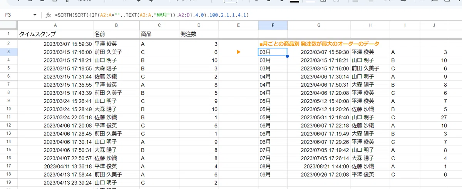This screenshot has width=462, height=189.
Task: Click timestamp 2023/03/15 17:19:55 in column A
Action: click(x=67, y=68)
